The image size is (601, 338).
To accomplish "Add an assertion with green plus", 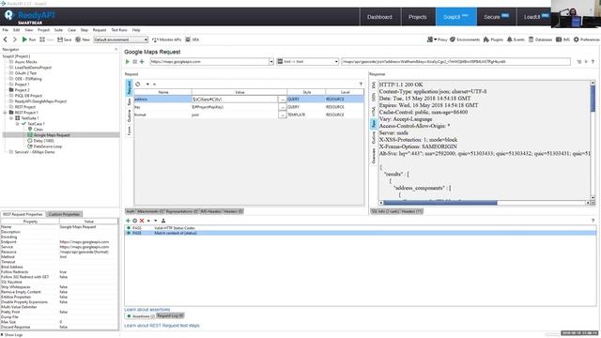I will tap(128, 221).
